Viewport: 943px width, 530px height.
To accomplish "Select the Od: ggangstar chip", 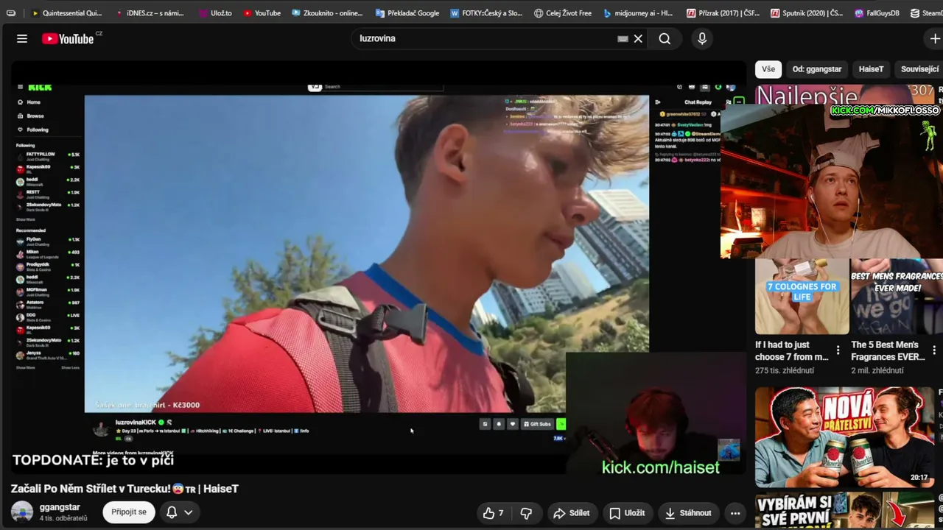I will [x=817, y=69].
